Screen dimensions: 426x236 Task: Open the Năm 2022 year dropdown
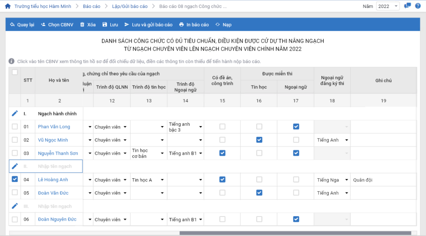(388, 6)
